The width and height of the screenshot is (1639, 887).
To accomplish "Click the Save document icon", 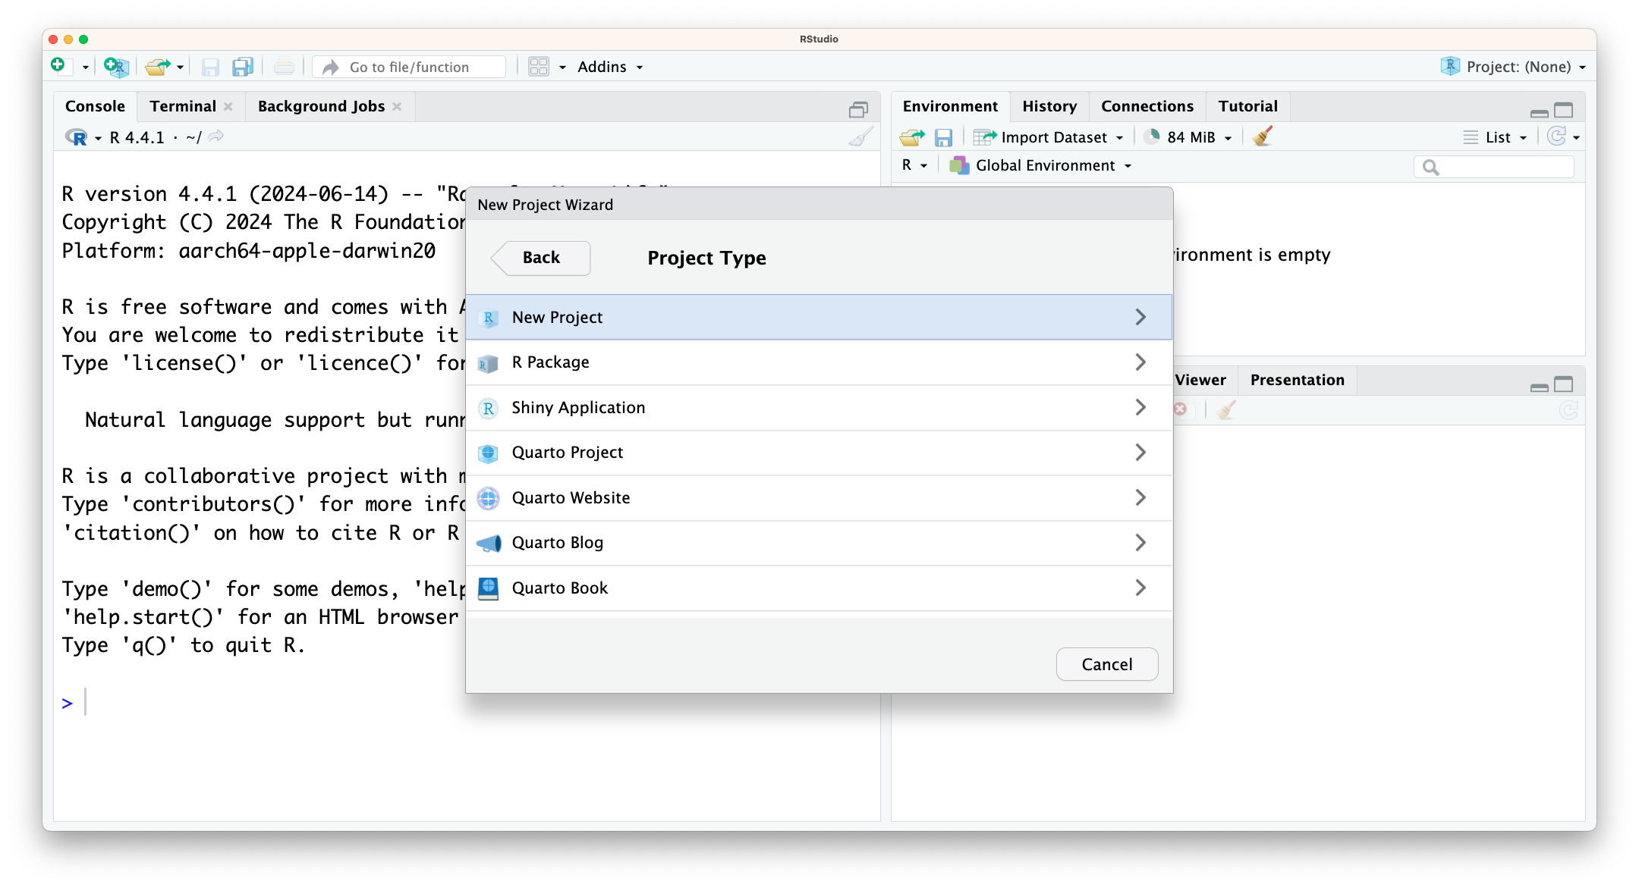I will pos(210,67).
